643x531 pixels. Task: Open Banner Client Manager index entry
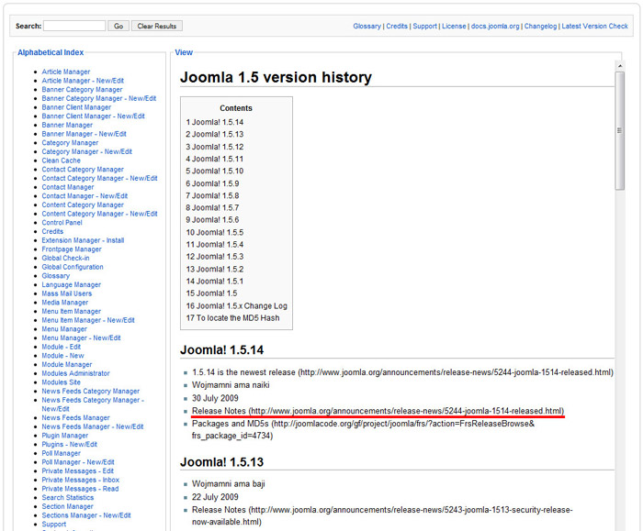click(x=76, y=107)
